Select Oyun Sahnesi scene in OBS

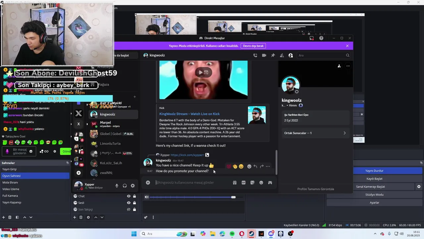click(x=35, y=176)
